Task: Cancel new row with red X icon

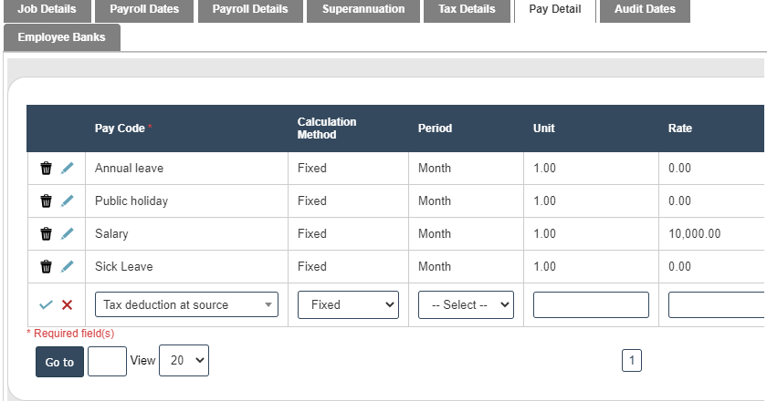Action: [x=67, y=305]
